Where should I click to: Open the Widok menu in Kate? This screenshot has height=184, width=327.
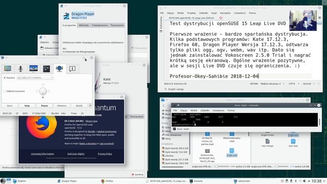180,13
